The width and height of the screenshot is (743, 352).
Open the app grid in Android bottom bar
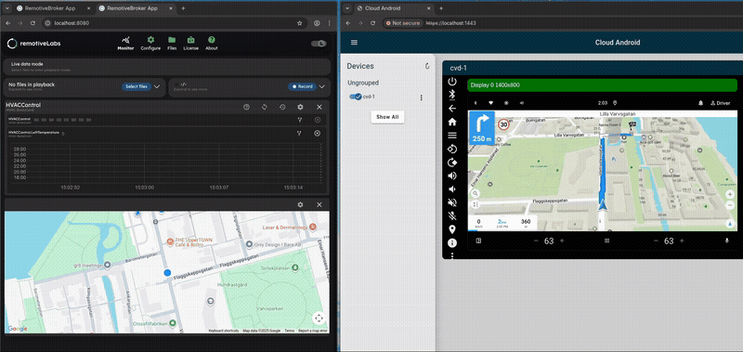606,241
